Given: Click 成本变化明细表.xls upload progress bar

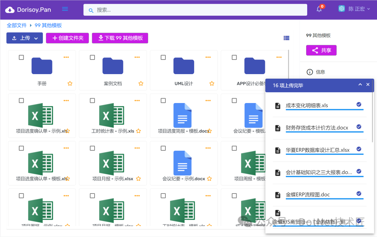Looking at the screenshot, I should pyautogui.click(x=324, y=110).
